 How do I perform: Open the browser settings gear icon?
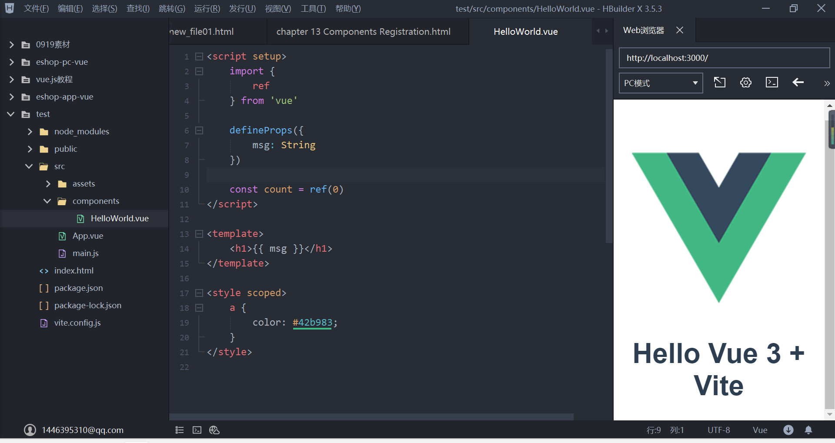[x=746, y=83]
